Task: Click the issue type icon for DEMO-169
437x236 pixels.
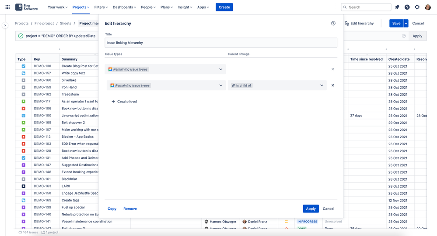Action: click(24, 200)
